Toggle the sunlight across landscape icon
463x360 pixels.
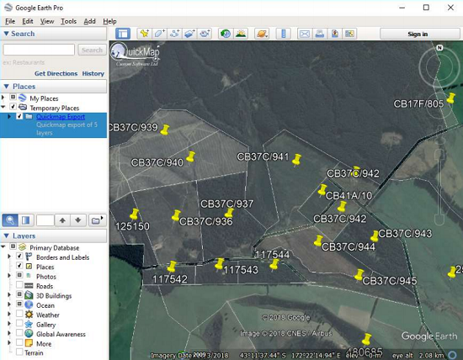[241, 34]
